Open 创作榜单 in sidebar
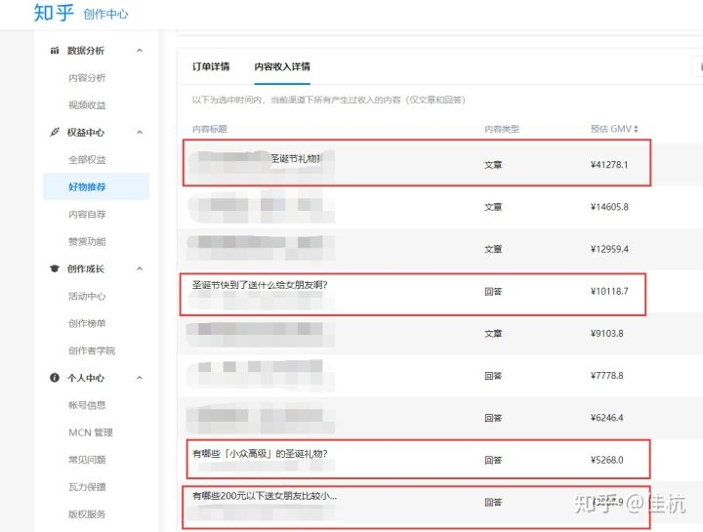The image size is (703, 532). click(x=87, y=323)
